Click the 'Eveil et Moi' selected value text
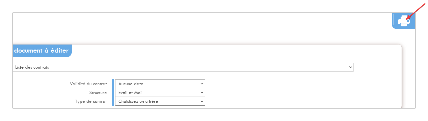428x121 pixels. click(x=130, y=93)
